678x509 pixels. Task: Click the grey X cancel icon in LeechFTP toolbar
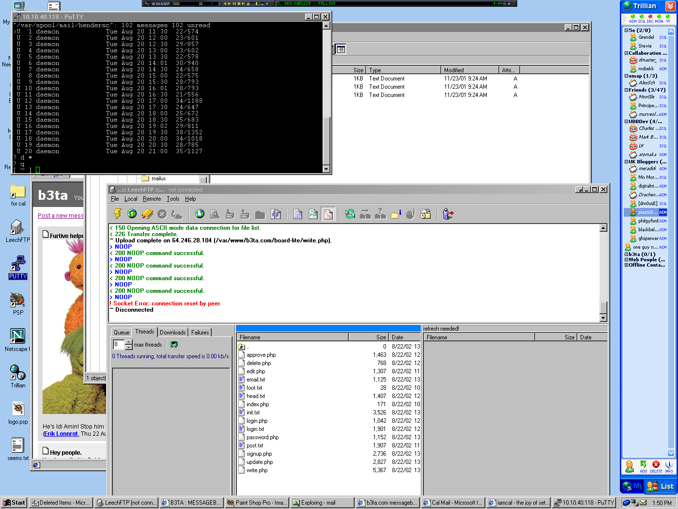162,214
